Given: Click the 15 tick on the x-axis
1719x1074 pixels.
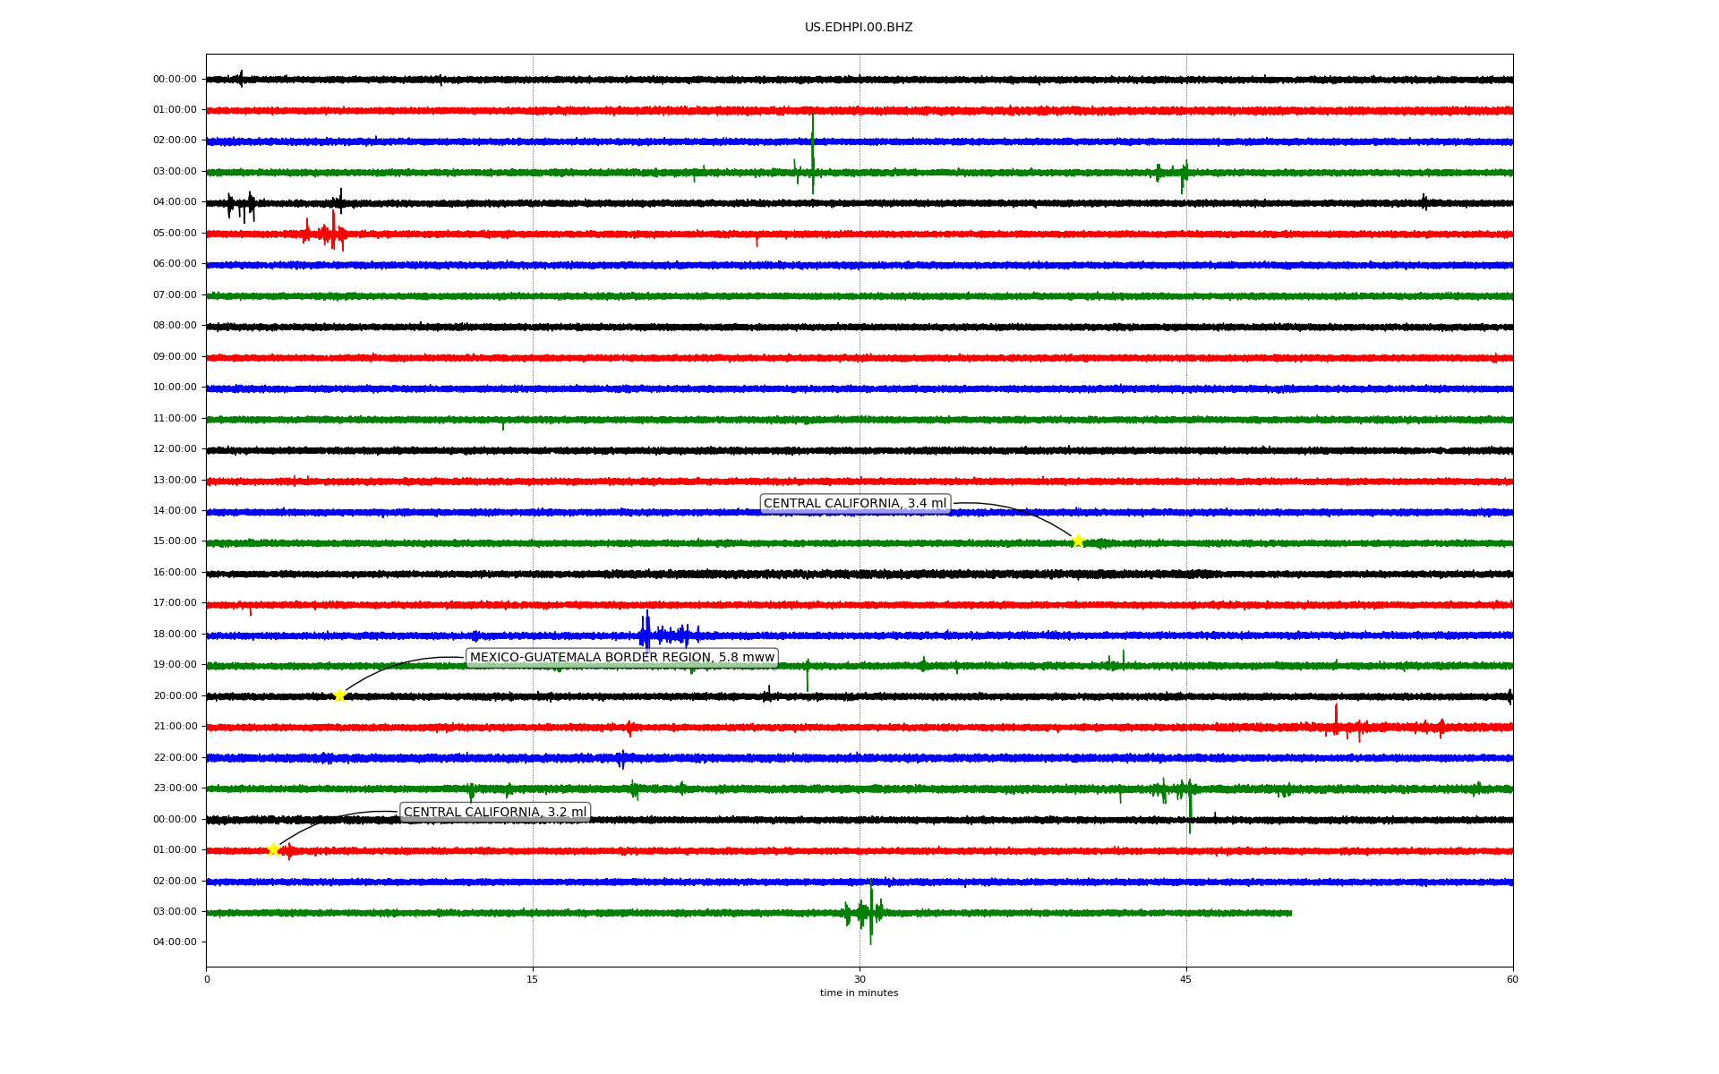Looking at the screenshot, I should tap(533, 980).
